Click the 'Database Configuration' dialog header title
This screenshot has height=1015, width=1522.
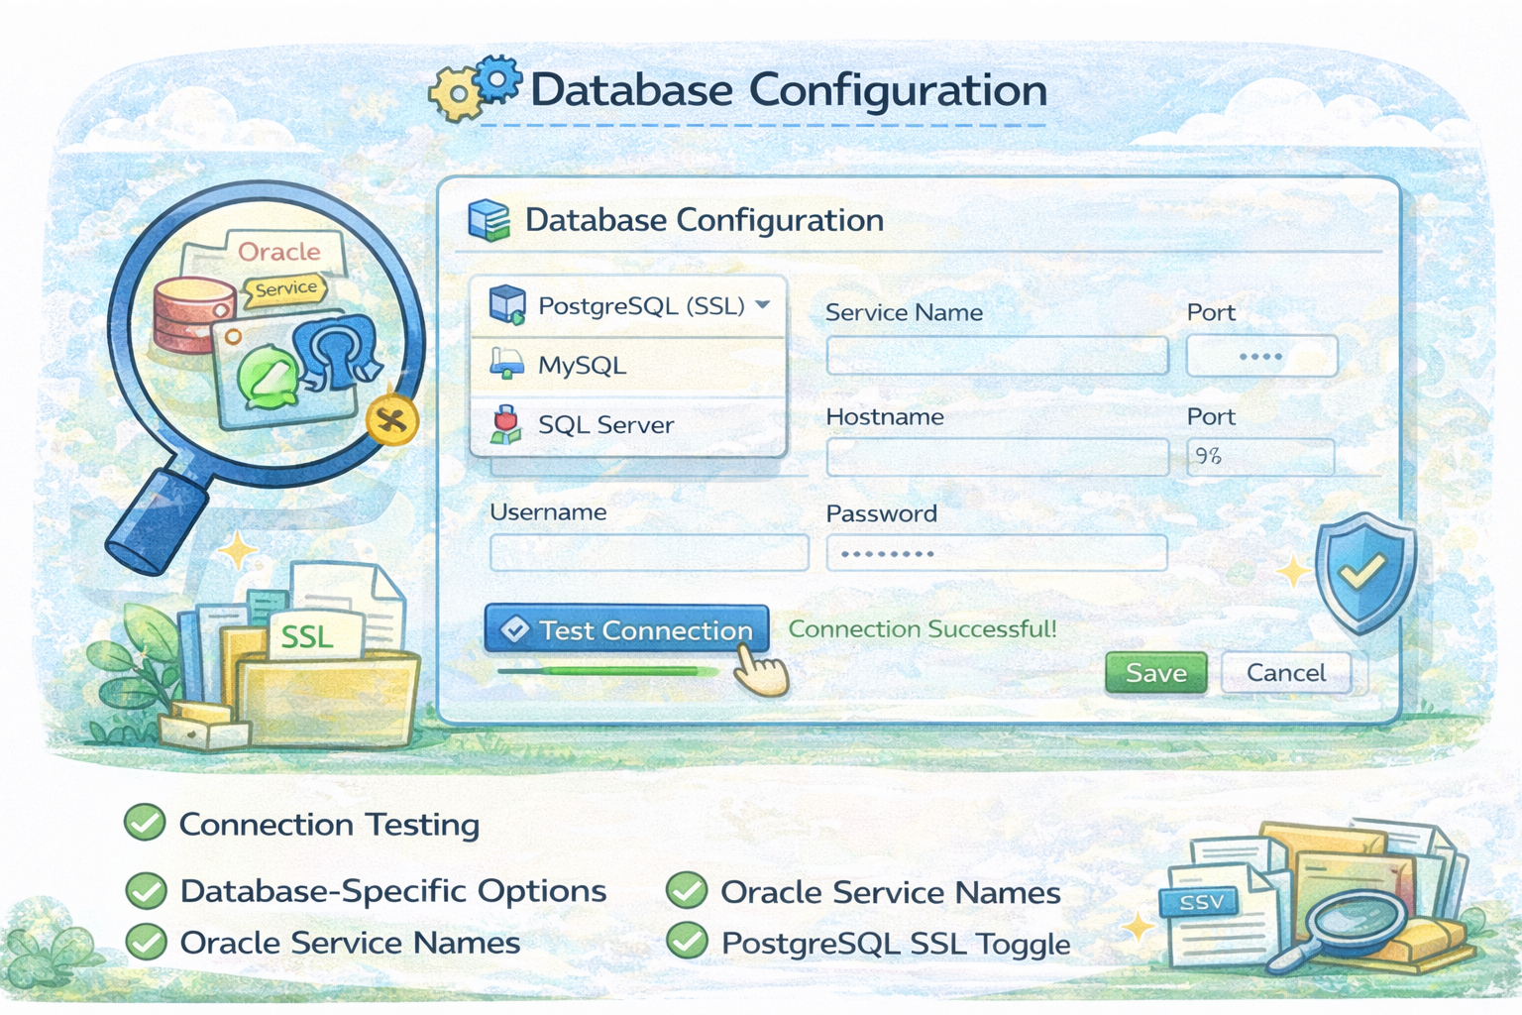pyautogui.click(x=705, y=220)
